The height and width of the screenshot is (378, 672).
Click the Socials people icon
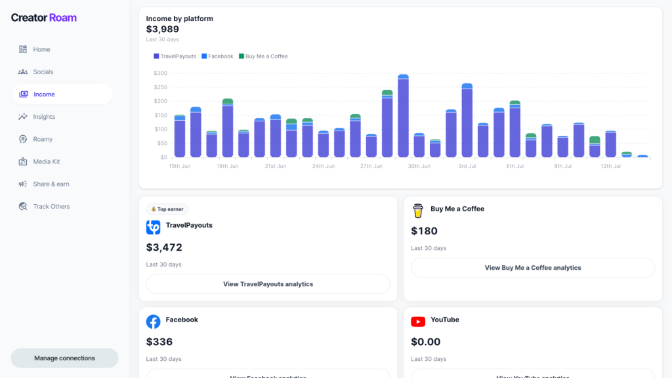(23, 72)
